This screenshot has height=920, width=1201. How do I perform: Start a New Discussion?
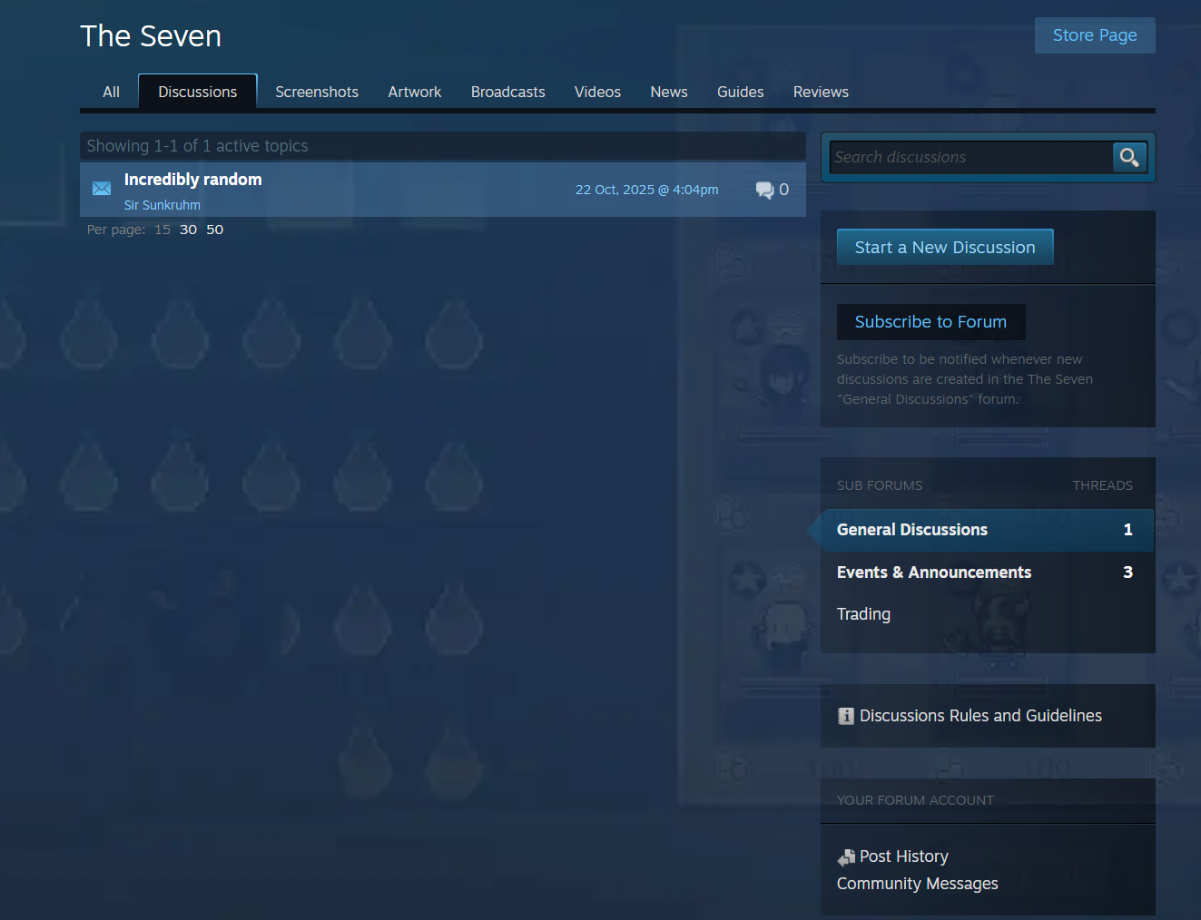(945, 247)
